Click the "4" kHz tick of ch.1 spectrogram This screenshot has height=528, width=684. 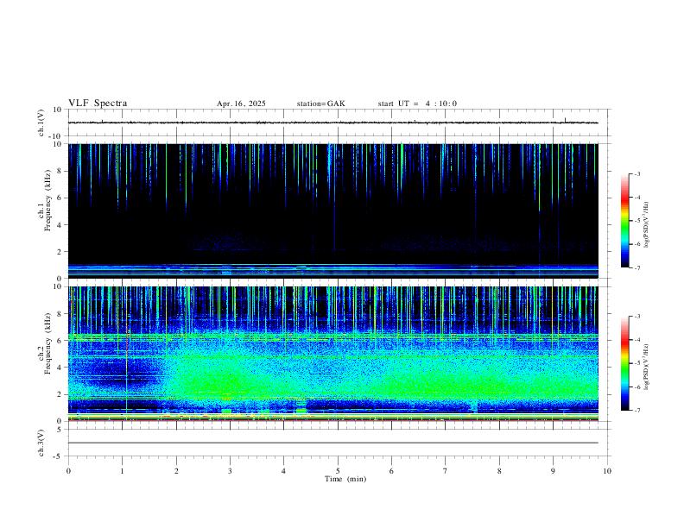coord(60,225)
